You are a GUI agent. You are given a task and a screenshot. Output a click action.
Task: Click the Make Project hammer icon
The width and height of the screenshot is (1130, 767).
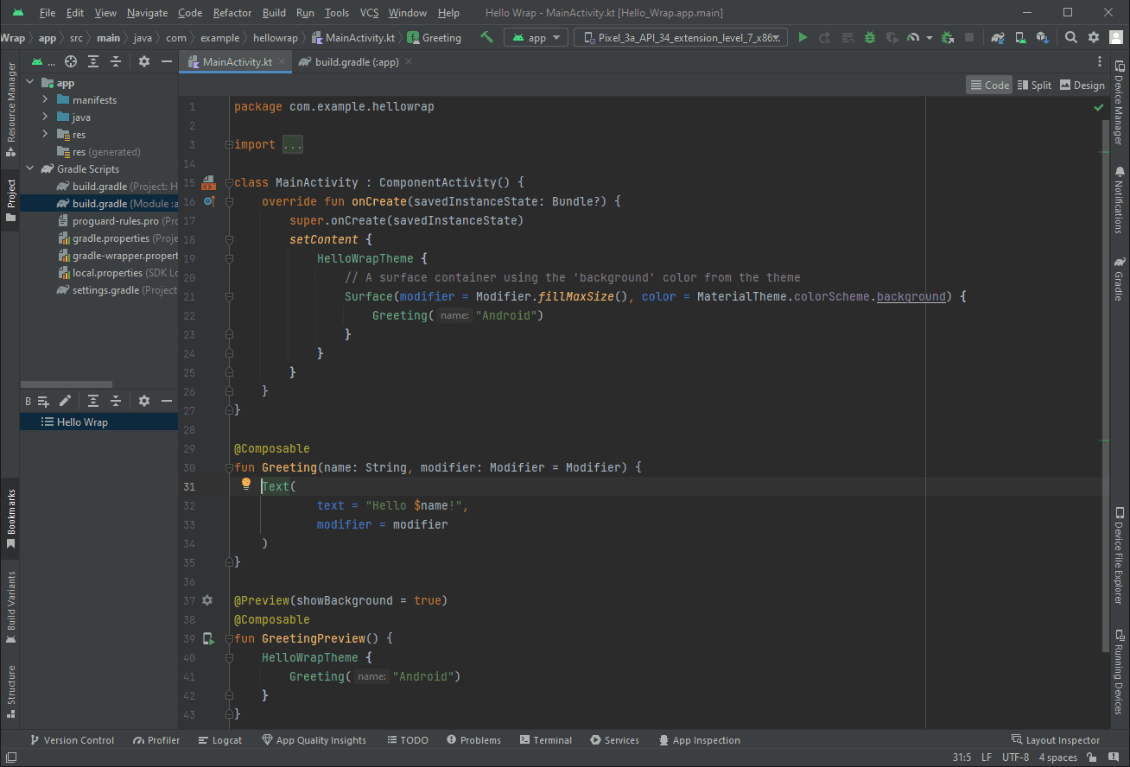click(487, 37)
